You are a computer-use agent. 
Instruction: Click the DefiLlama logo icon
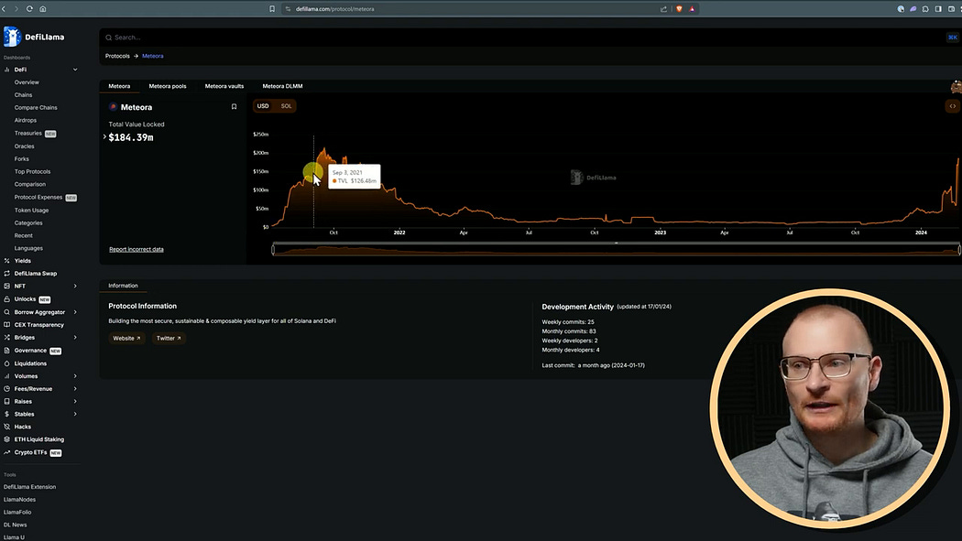click(12, 37)
